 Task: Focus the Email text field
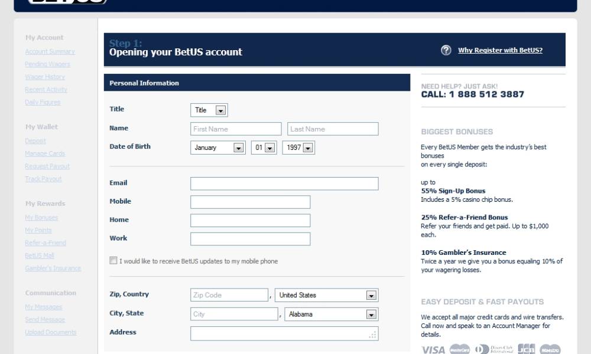click(284, 183)
